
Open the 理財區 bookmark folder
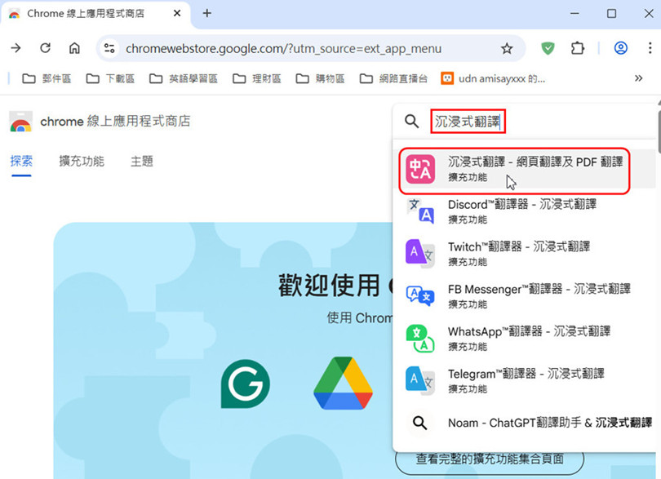(257, 78)
